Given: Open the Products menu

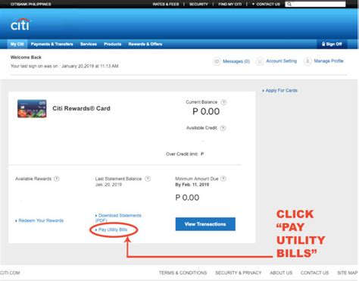Looking at the screenshot, I should click(113, 44).
